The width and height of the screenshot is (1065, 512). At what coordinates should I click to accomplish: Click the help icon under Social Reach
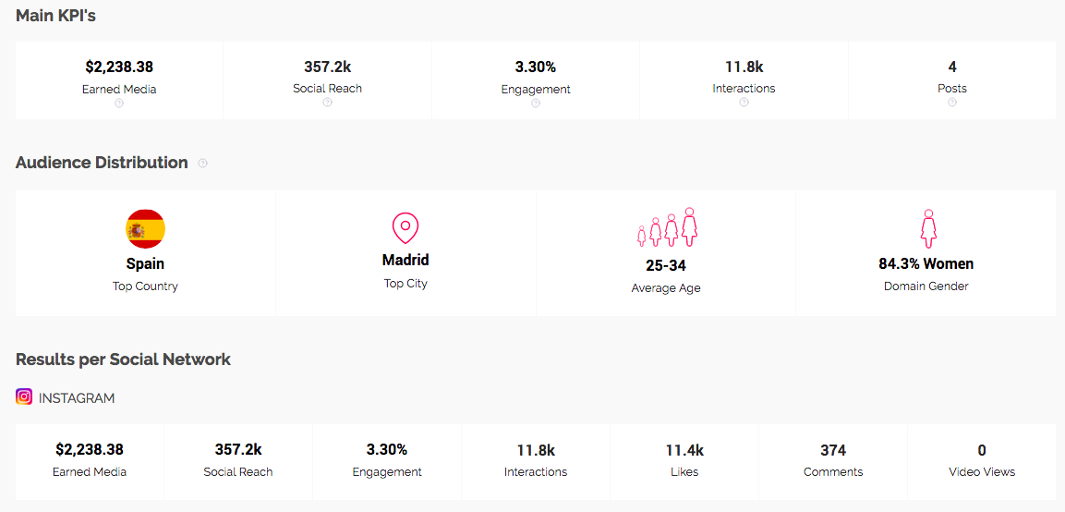(x=327, y=103)
